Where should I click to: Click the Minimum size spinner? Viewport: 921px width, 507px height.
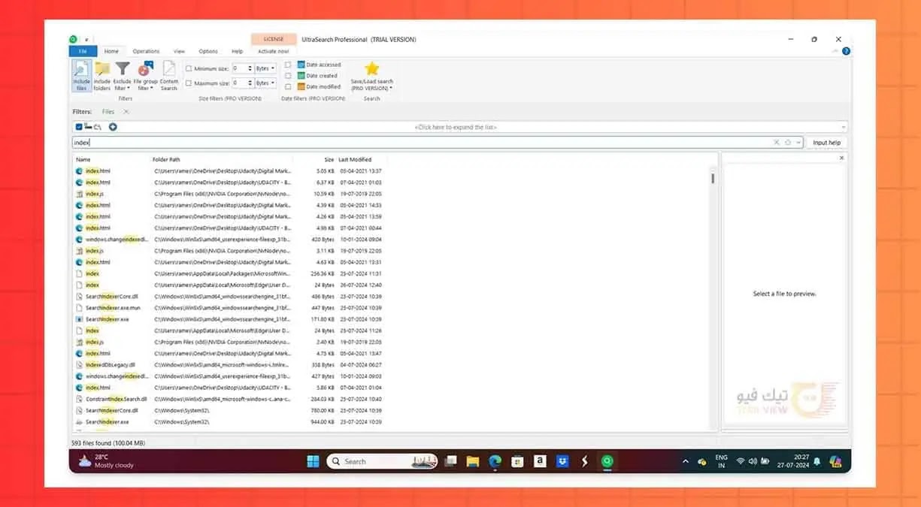(x=250, y=68)
